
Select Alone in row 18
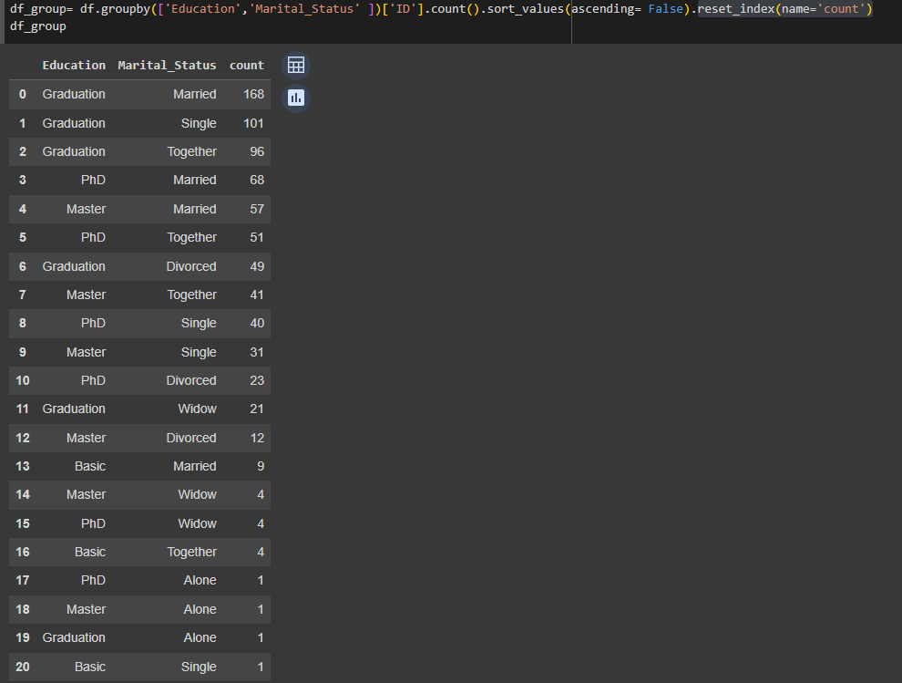200,609
